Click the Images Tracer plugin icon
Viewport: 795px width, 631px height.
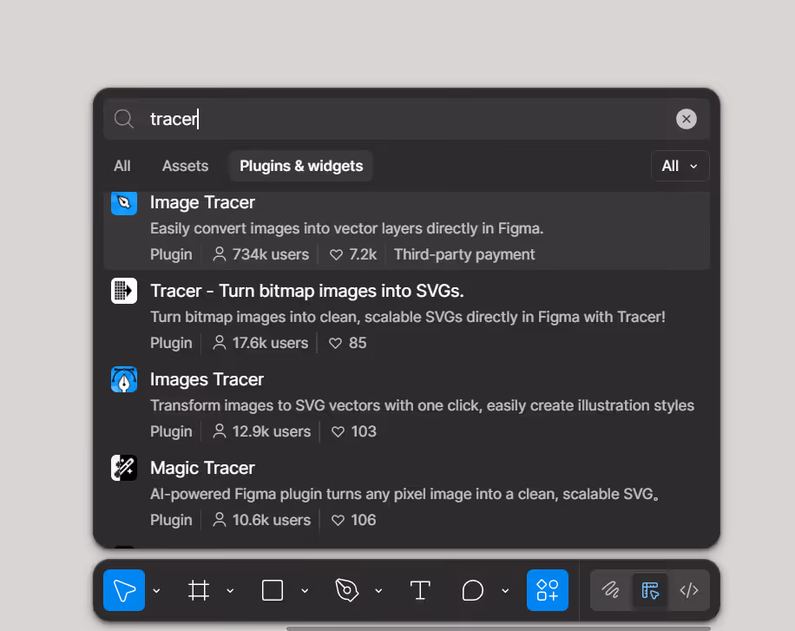tap(124, 379)
